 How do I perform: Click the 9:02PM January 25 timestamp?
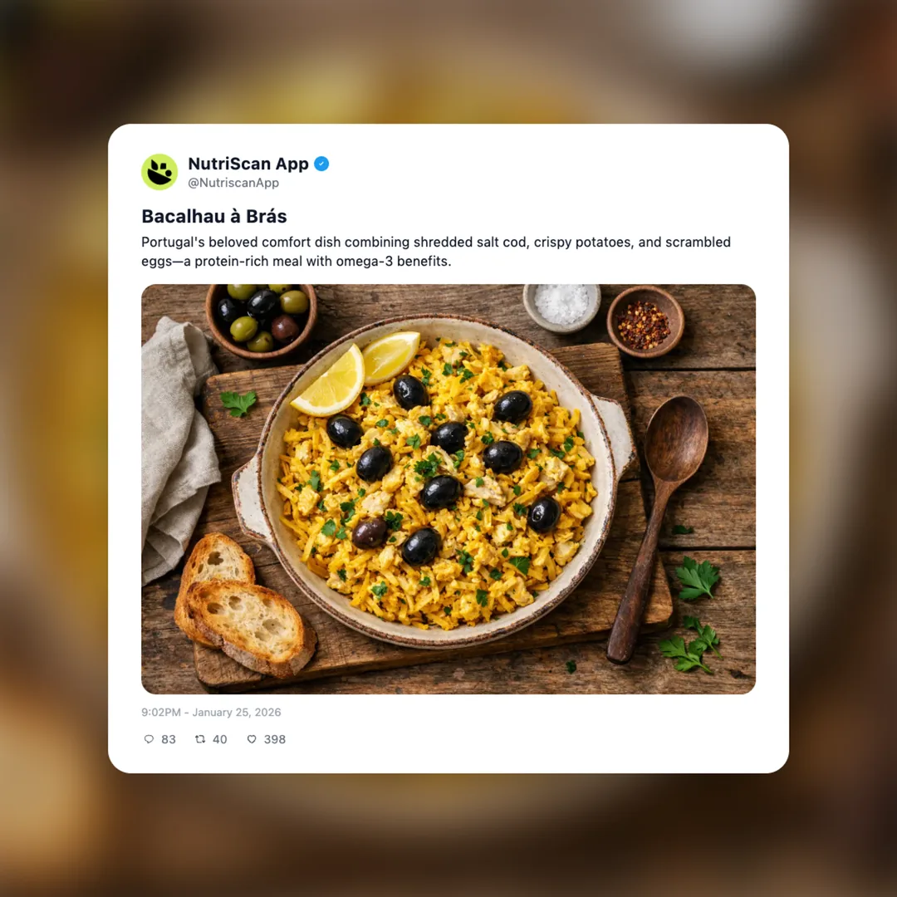[211, 713]
